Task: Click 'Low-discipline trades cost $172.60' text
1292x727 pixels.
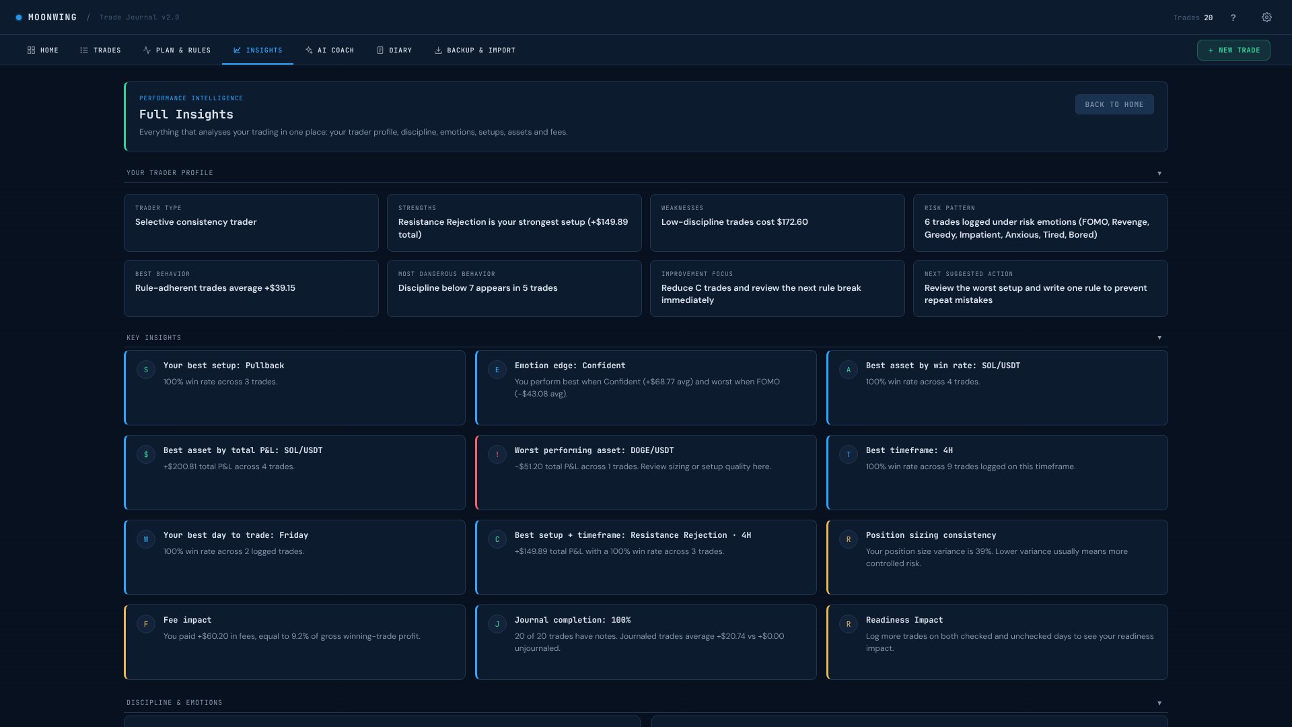Action: (x=734, y=222)
